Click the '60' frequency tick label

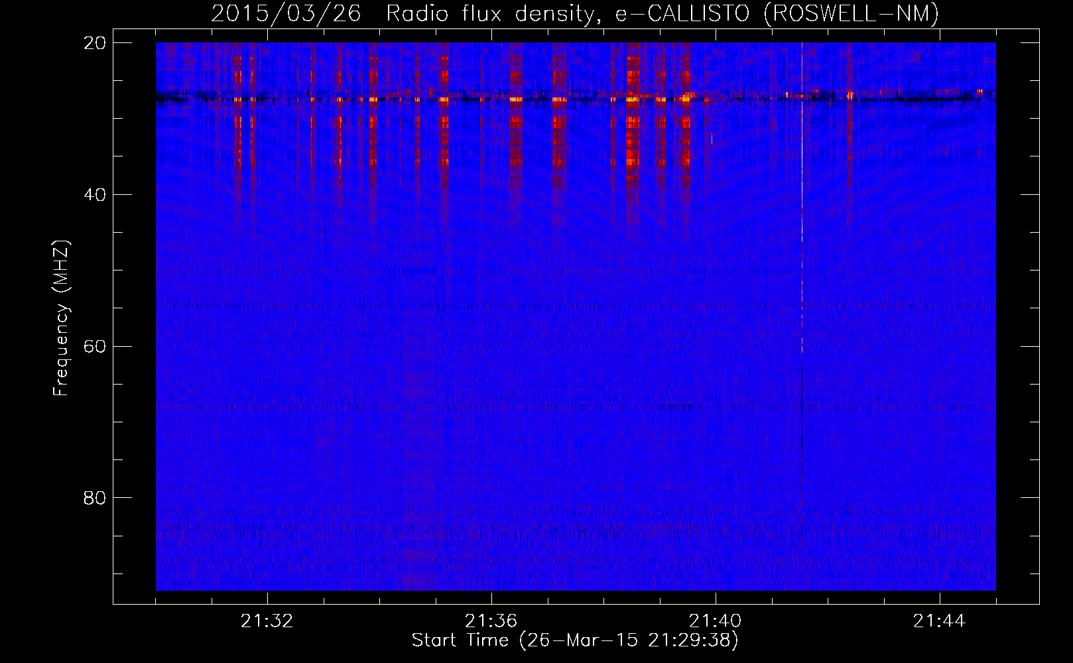pyautogui.click(x=95, y=347)
